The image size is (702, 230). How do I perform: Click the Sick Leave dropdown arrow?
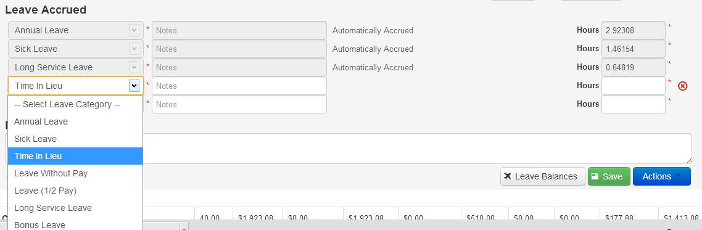134,49
